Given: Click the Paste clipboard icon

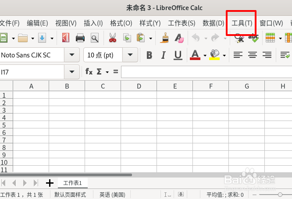Looking at the screenshot, I should click(141, 38).
